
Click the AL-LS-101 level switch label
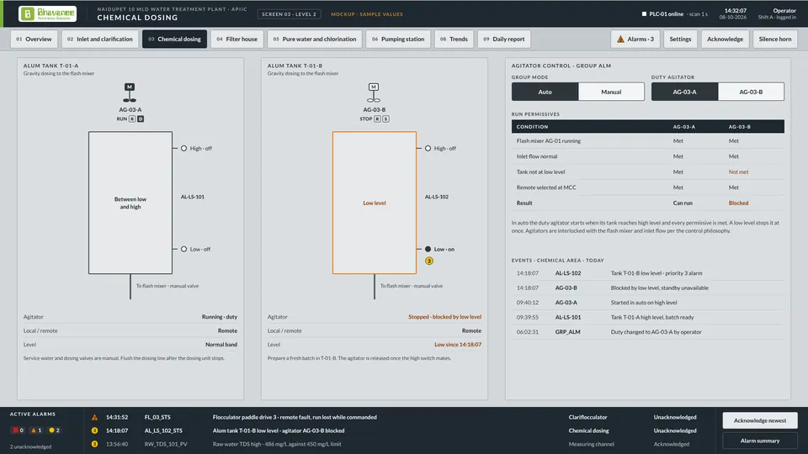pyautogui.click(x=193, y=197)
